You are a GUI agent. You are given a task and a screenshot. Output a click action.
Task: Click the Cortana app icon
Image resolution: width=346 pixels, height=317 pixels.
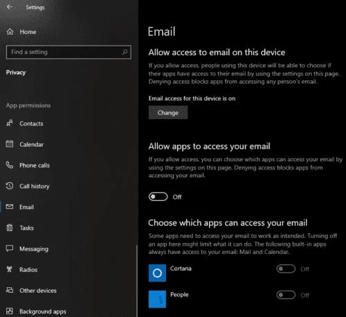pyautogui.click(x=157, y=273)
